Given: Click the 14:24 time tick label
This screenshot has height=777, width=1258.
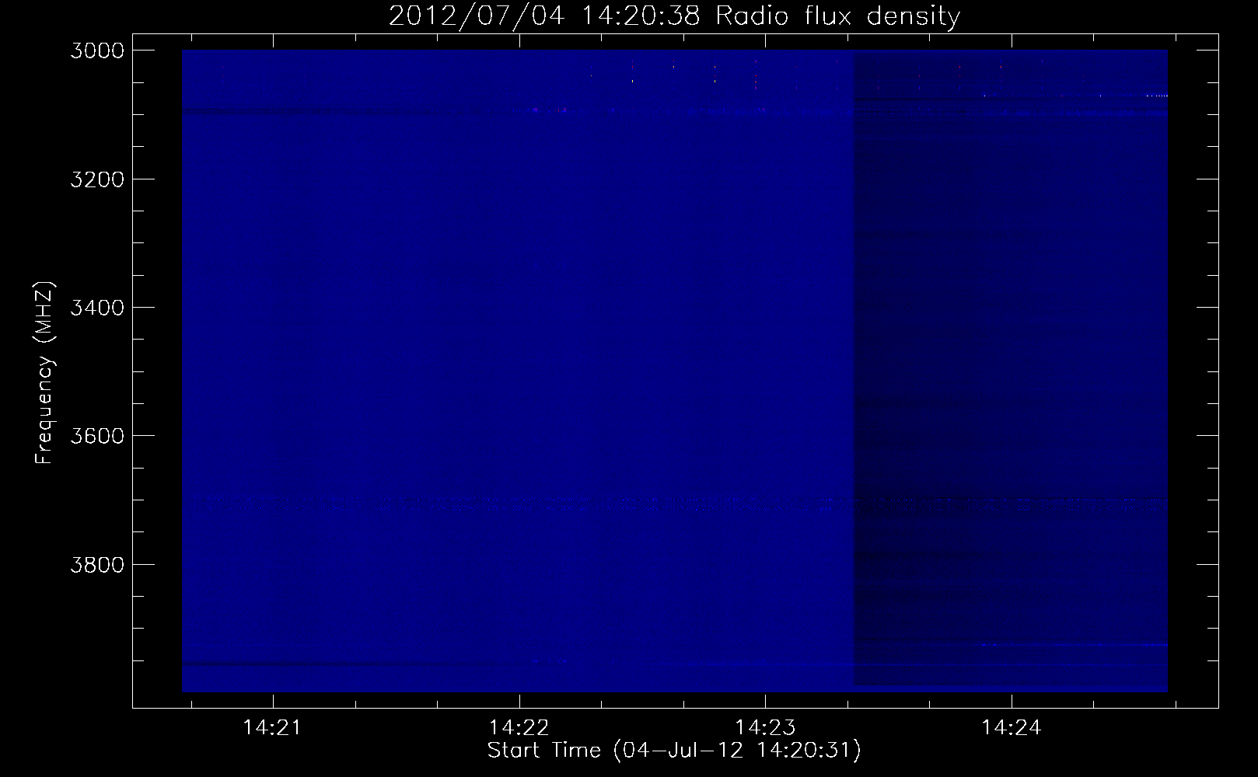Looking at the screenshot, I should pos(1012,728).
